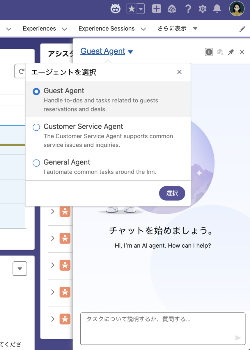Select the Guest Agent radio button

(36, 91)
